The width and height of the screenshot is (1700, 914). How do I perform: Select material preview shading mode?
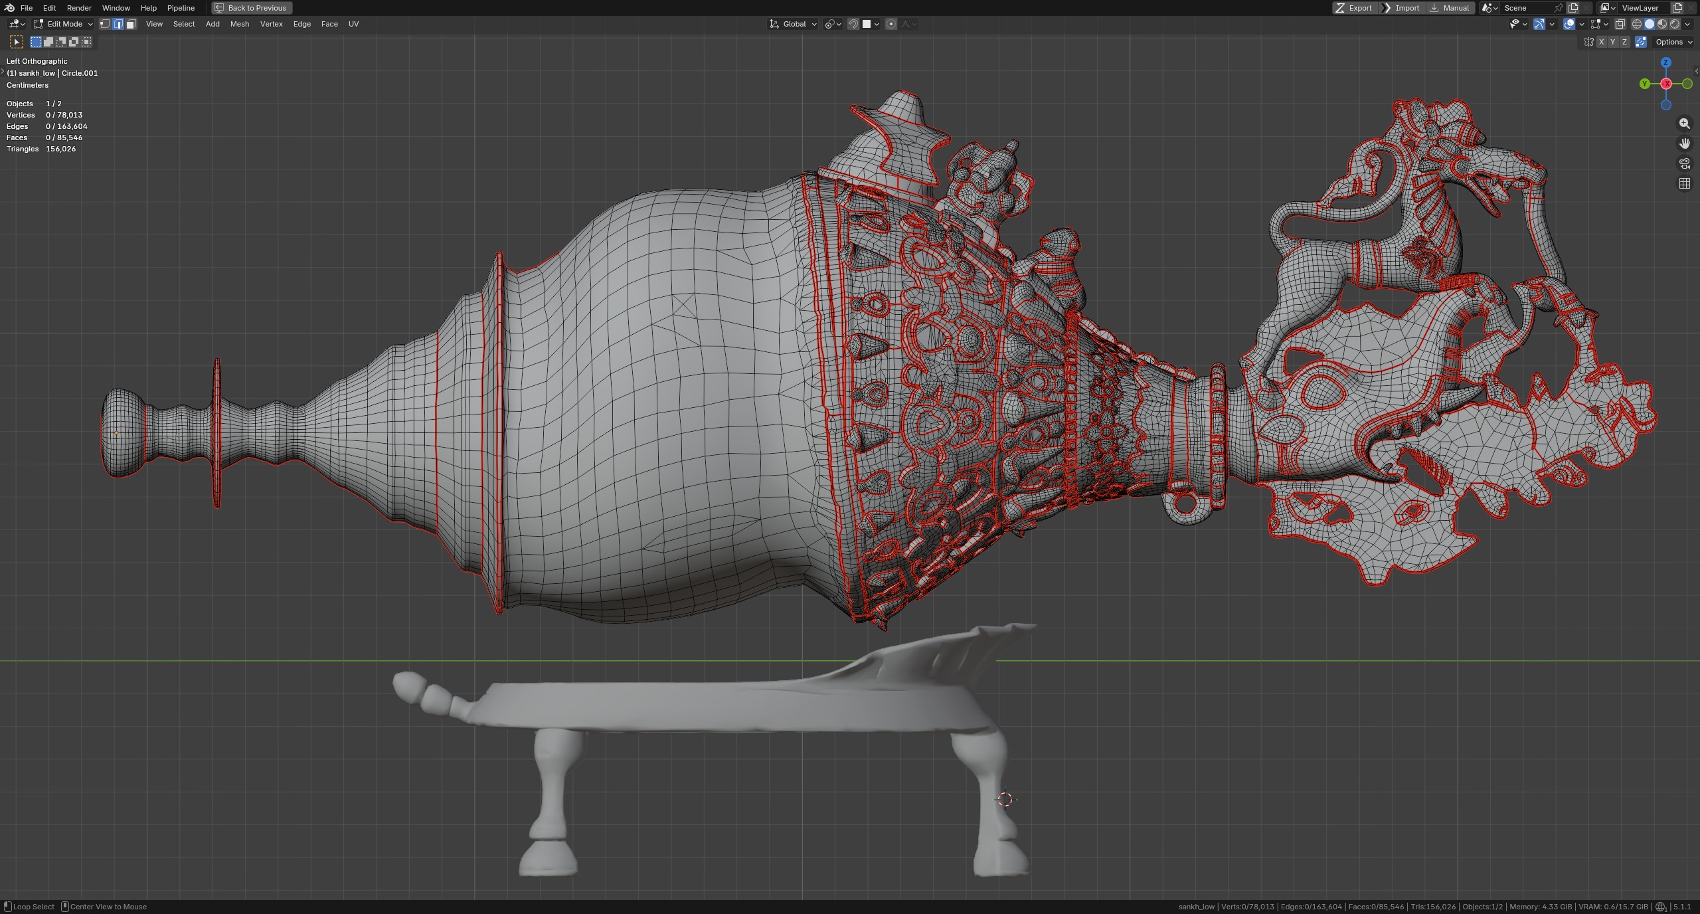1662,24
